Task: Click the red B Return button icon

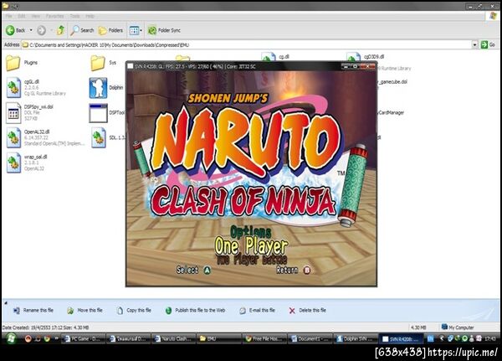Action: tap(307, 271)
